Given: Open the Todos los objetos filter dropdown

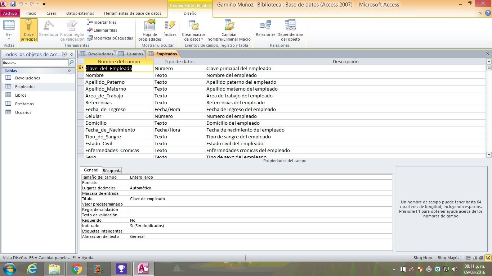Looking at the screenshot, I should tap(64, 54).
